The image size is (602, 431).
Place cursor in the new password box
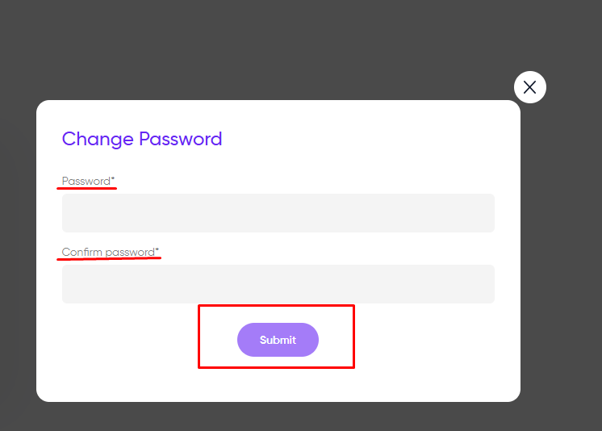click(x=278, y=213)
